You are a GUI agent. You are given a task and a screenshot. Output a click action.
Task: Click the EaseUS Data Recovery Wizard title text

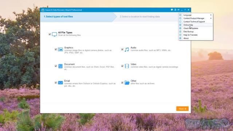tap(63, 10)
